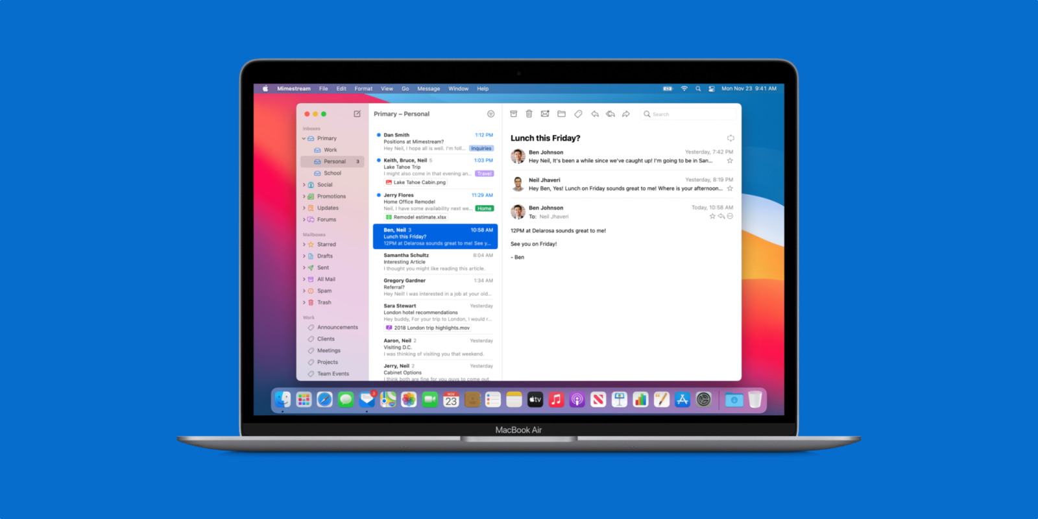Click the trash icon in toolbar
The height and width of the screenshot is (519, 1038).
(x=529, y=114)
